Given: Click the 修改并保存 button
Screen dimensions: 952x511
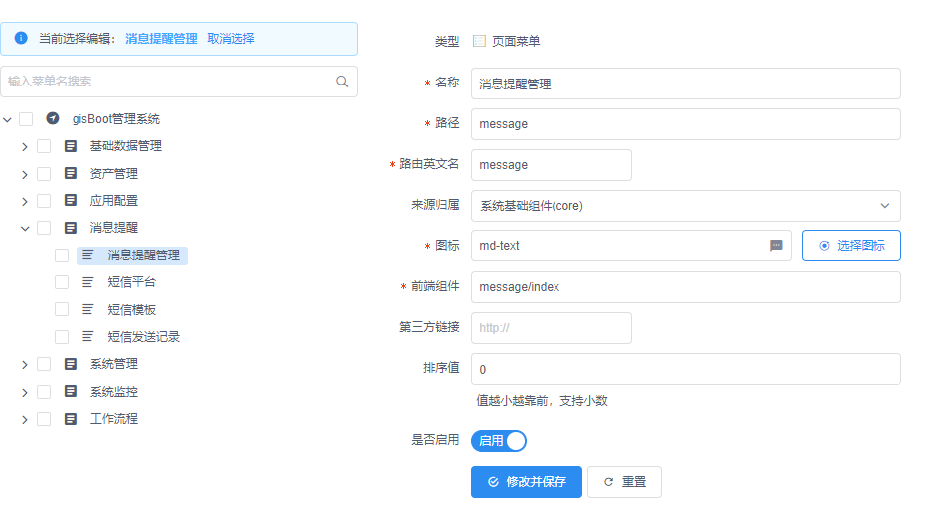Looking at the screenshot, I should click(527, 482).
